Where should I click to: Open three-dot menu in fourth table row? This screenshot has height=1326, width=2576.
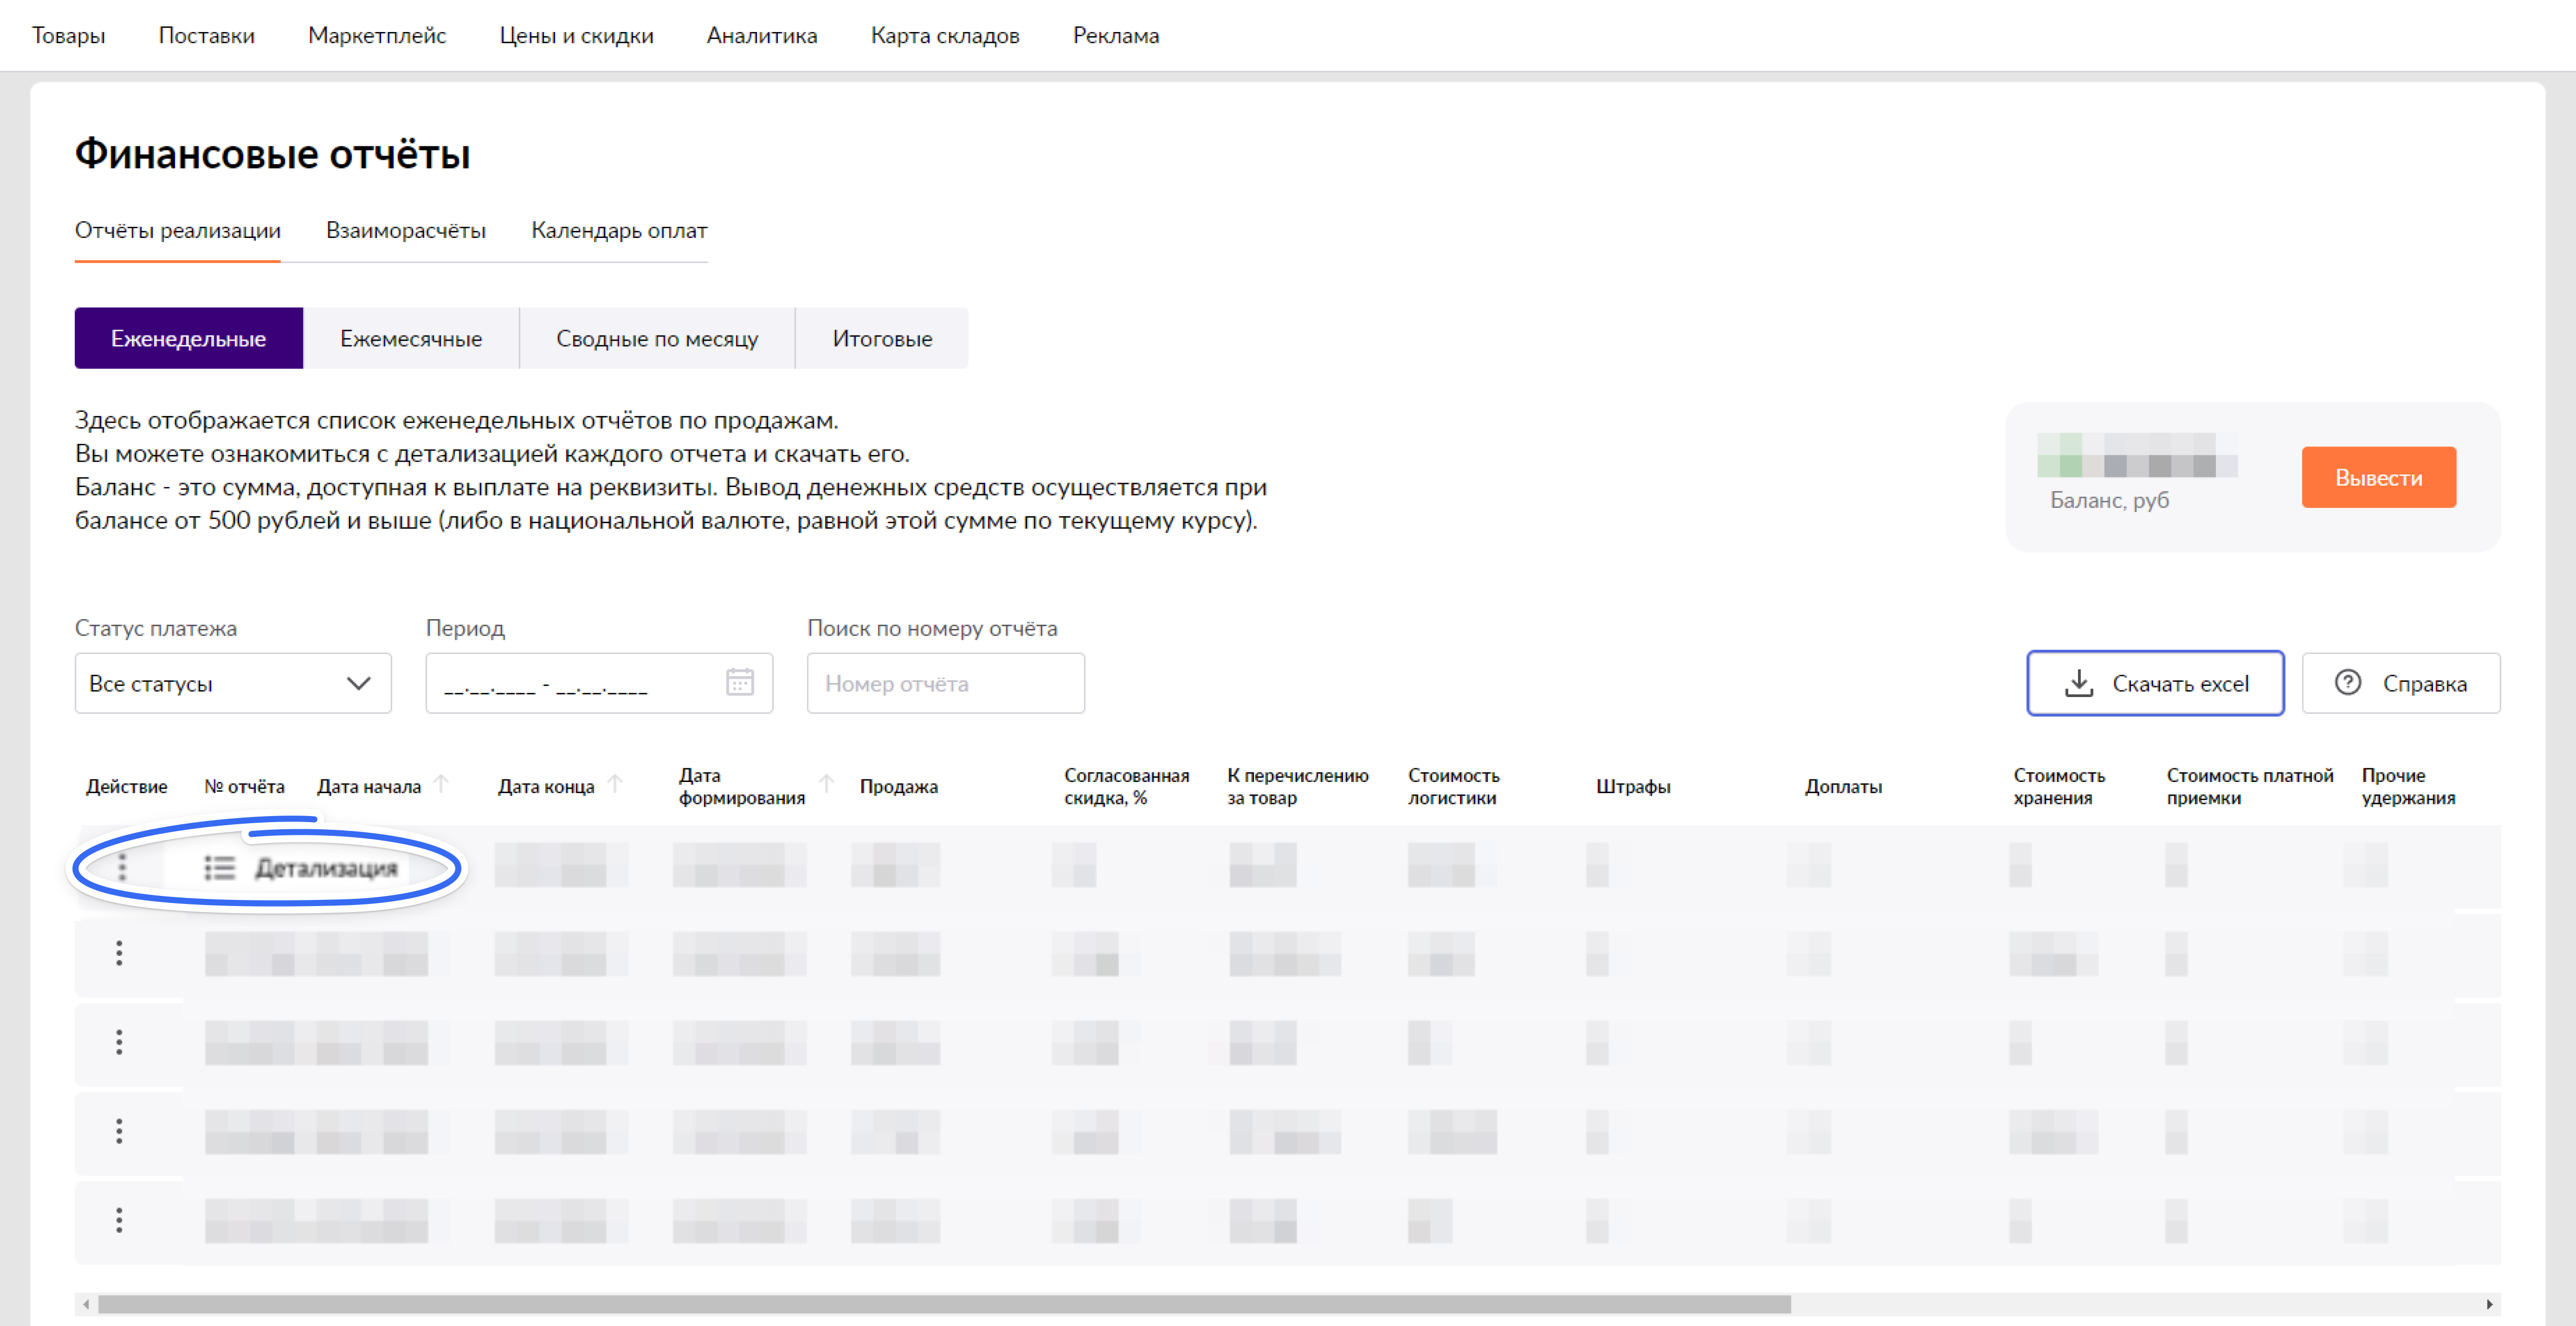click(119, 1131)
